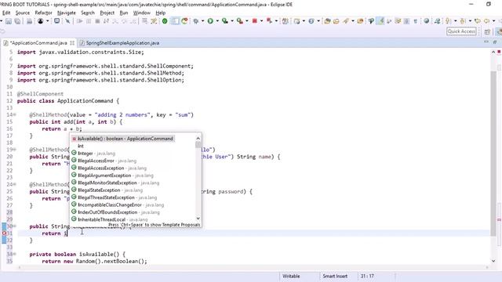The width and height of the screenshot is (502, 282).
Task: Focus the Quick Access field
Action: click(x=461, y=31)
